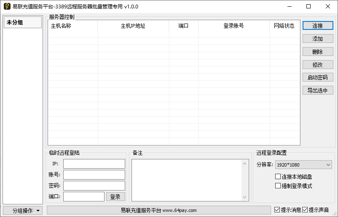Screen dimensions: 338x217
Task: Focus the IP input field
Action: click(94, 164)
